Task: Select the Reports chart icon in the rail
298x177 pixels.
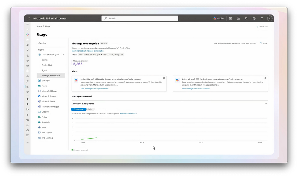Action: click(27, 87)
